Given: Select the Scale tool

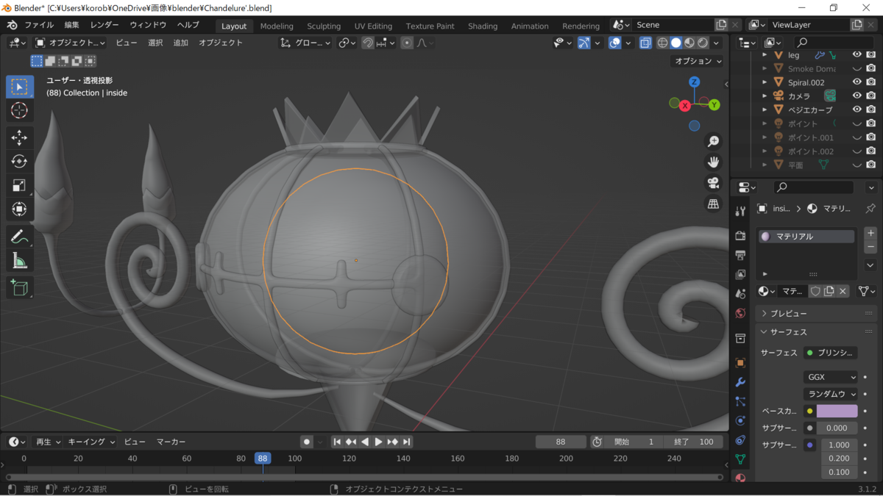Looking at the screenshot, I should [x=20, y=186].
